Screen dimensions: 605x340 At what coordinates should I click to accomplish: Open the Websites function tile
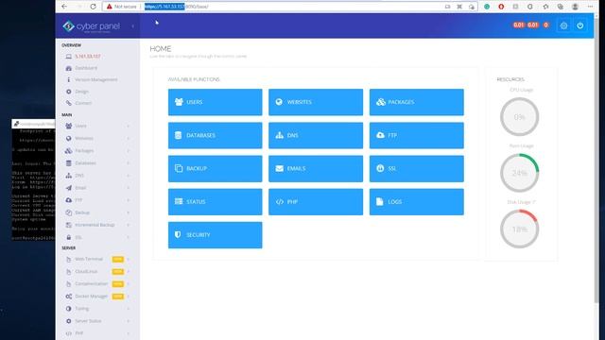pyautogui.click(x=316, y=102)
